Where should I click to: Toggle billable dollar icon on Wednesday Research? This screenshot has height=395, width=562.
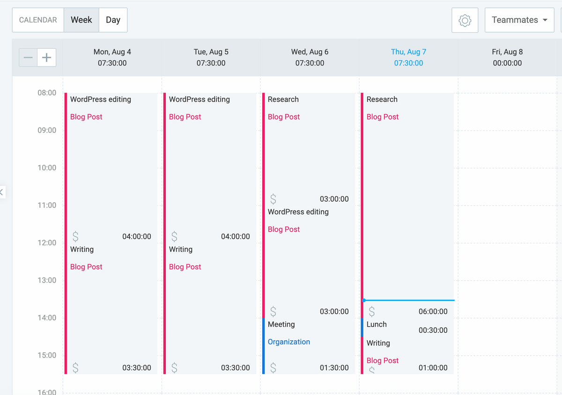(273, 199)
